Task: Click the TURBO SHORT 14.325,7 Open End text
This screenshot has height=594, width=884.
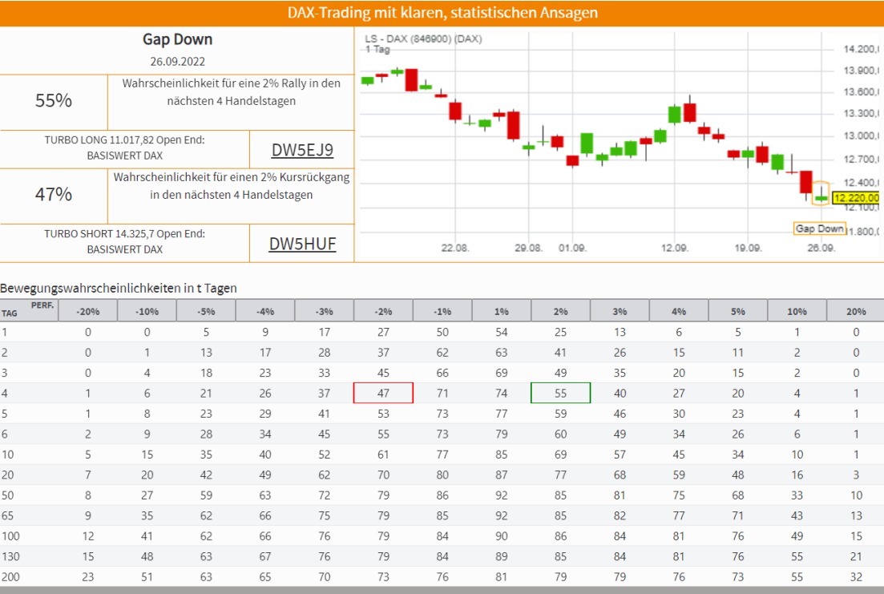Action: 124,233
